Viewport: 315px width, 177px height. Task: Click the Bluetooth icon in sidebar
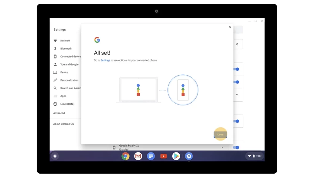(x=55, y=49)
